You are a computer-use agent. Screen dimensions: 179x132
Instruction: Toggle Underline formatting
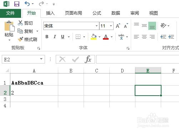pos(63,37)
